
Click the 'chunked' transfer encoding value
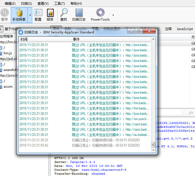point(98,174)
